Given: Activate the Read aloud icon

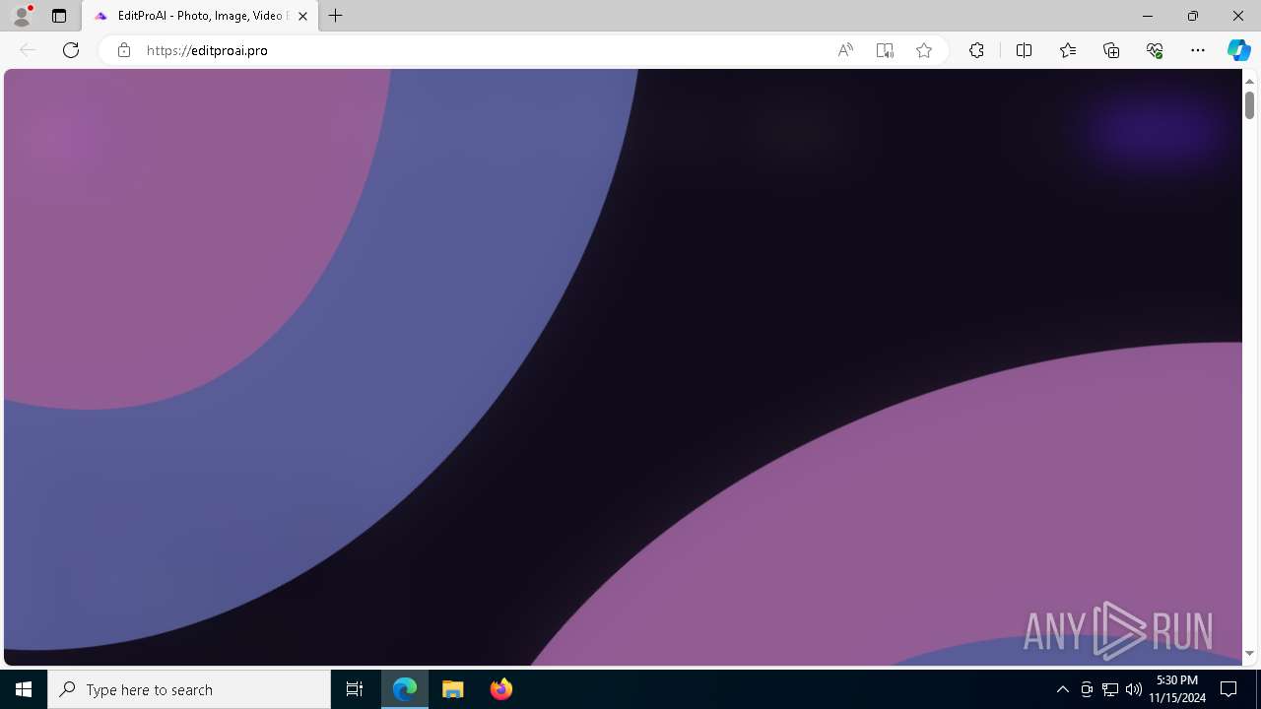Looking at the screenshot, I should pyautogui.click(x=845, y=50).
